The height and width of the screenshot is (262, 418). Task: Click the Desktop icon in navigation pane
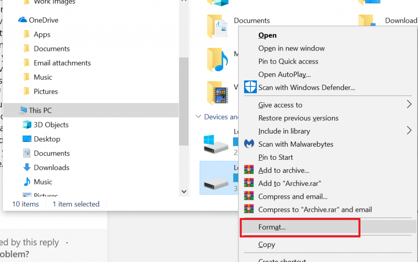click(x=27, y=139)
